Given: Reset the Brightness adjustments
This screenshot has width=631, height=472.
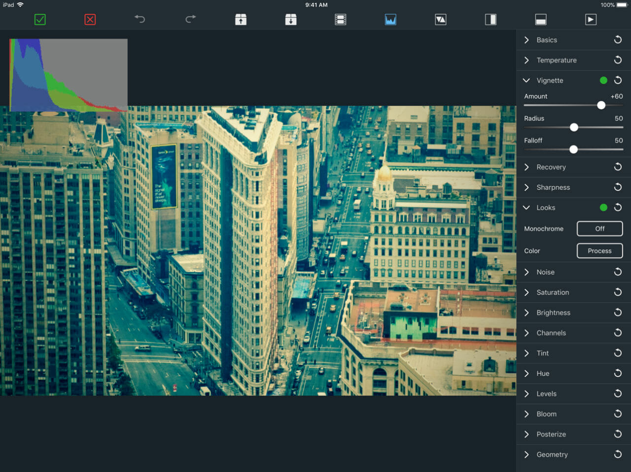Looking at the screenshot, I should coord(618,313).
